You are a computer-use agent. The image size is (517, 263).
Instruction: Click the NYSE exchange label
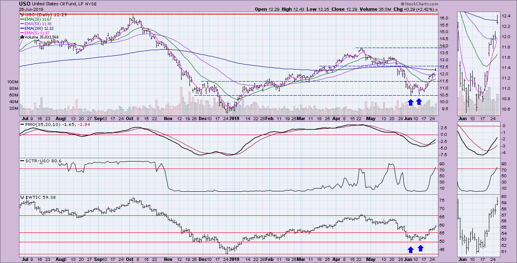[x=91, y=4]
